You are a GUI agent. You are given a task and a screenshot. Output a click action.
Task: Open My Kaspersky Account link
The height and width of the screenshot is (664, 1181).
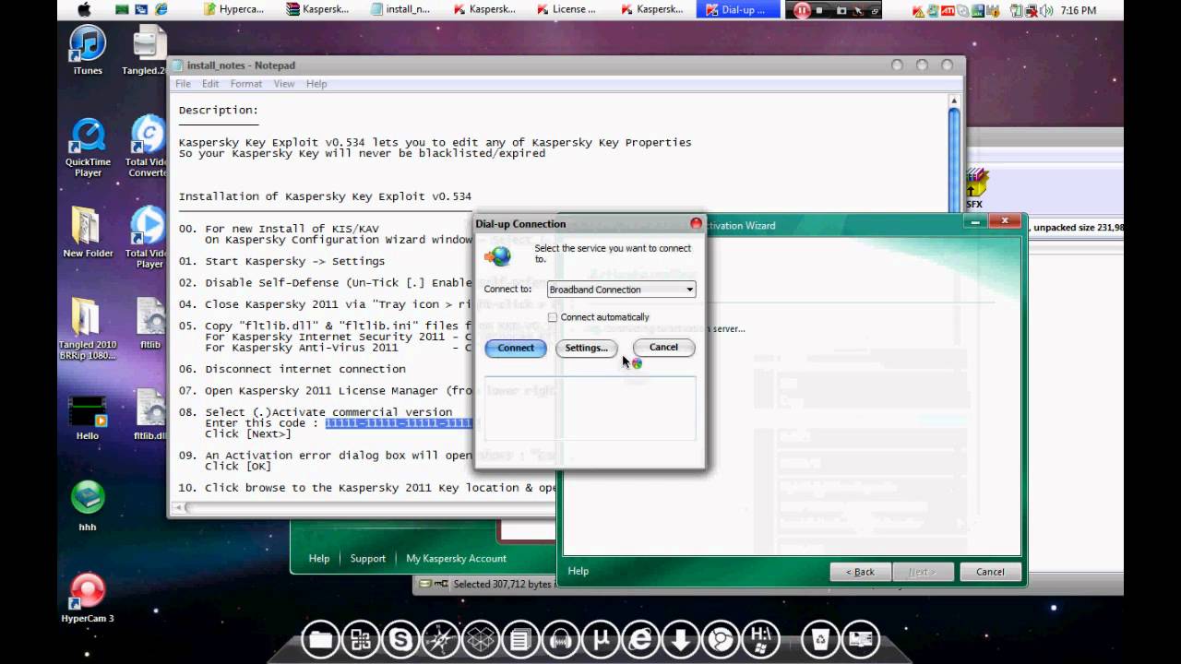456,558
